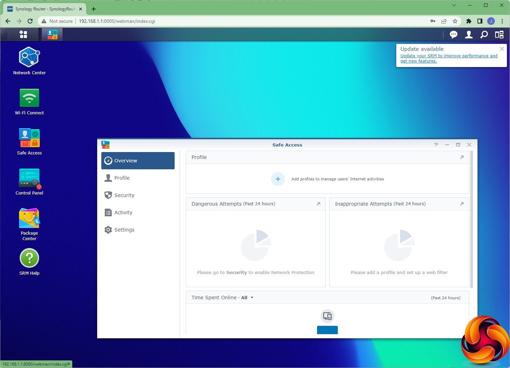Switch to Activity in the sidebar
Screen dimensions: 510x368
click(x=138, y=213)
